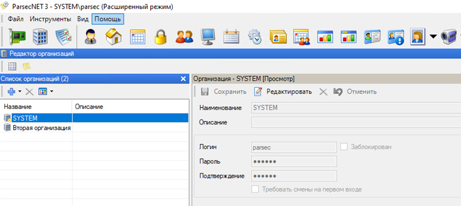Click the Наименование input field

[355, 108]
